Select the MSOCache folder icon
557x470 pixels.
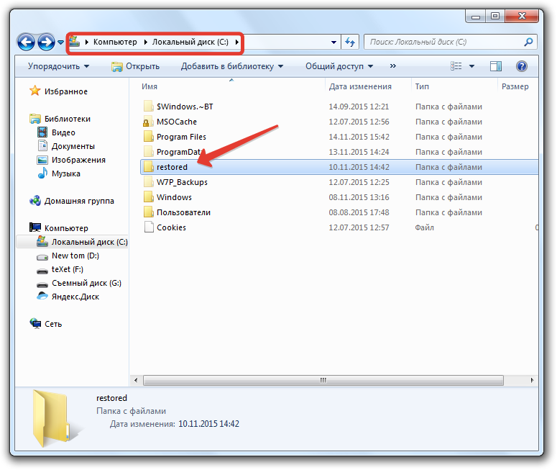tap(148, 122)
